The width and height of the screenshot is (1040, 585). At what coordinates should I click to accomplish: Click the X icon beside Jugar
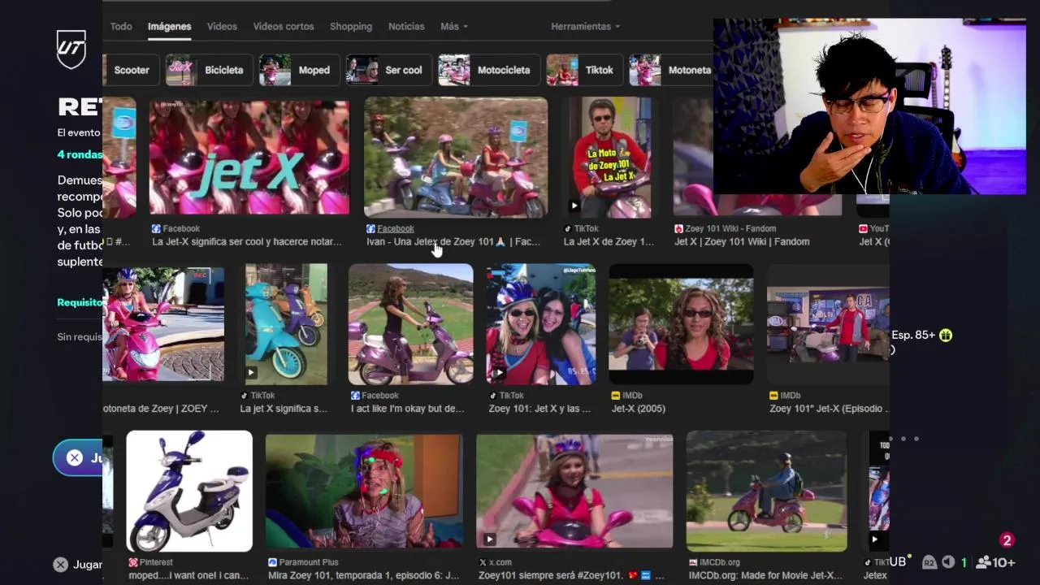60,565
